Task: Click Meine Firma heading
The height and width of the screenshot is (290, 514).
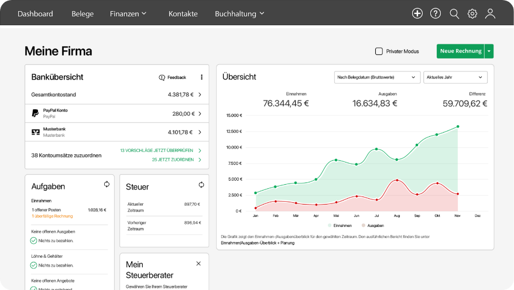Action: click(x=59, y=51)
